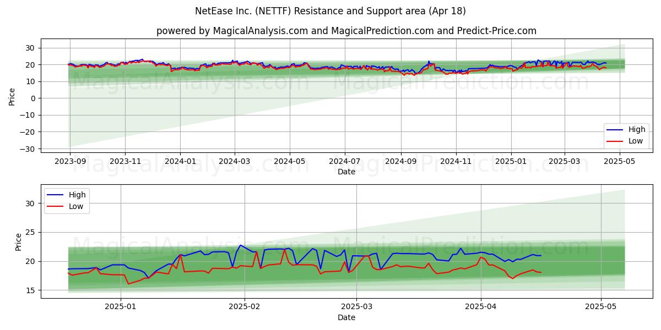Click the '15' price tick on the bottom chart
Image resolution: width=661 pixels, height=330 pixels.
[31, 290]
